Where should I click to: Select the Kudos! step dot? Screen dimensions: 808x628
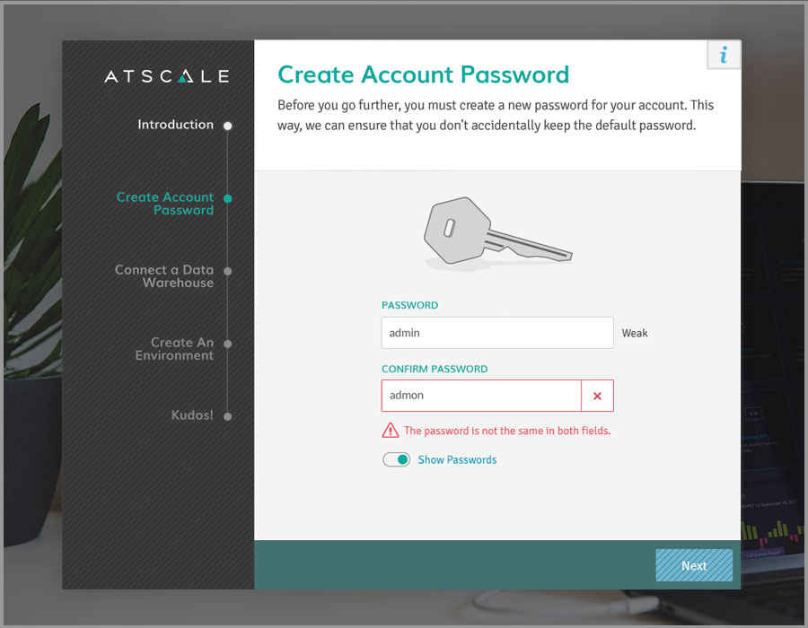click(x=227, y=416)
